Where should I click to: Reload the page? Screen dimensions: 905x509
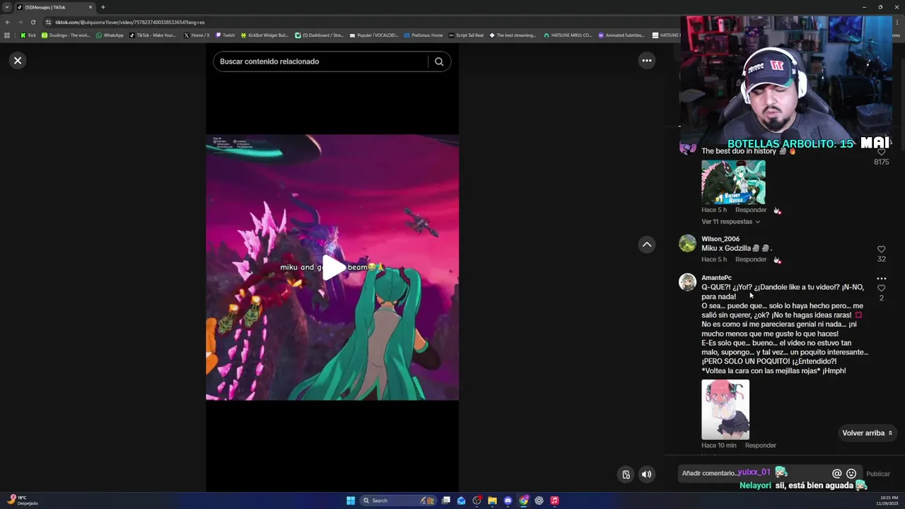coord(33,22)
